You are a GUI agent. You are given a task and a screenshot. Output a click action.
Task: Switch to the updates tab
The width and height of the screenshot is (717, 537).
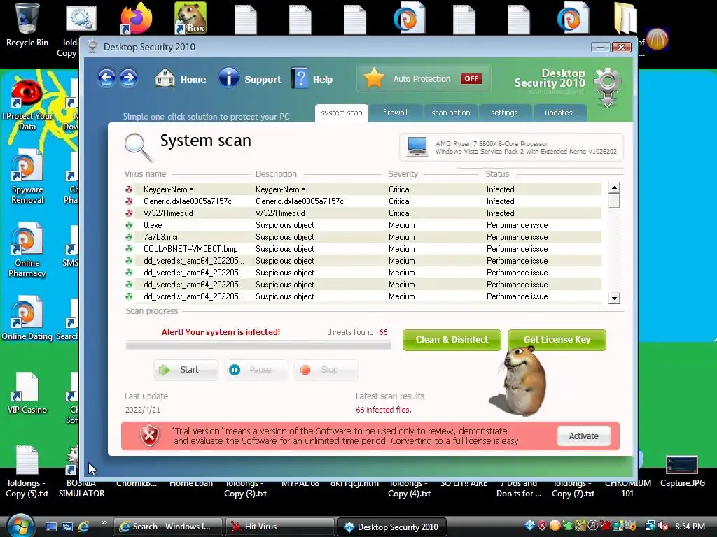[x=559, y=113]
